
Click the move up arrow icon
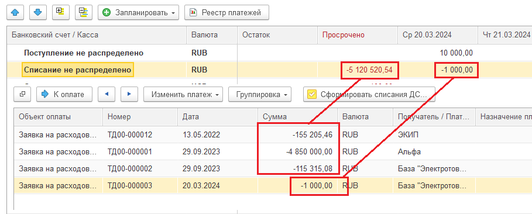[x=15, y=12]
